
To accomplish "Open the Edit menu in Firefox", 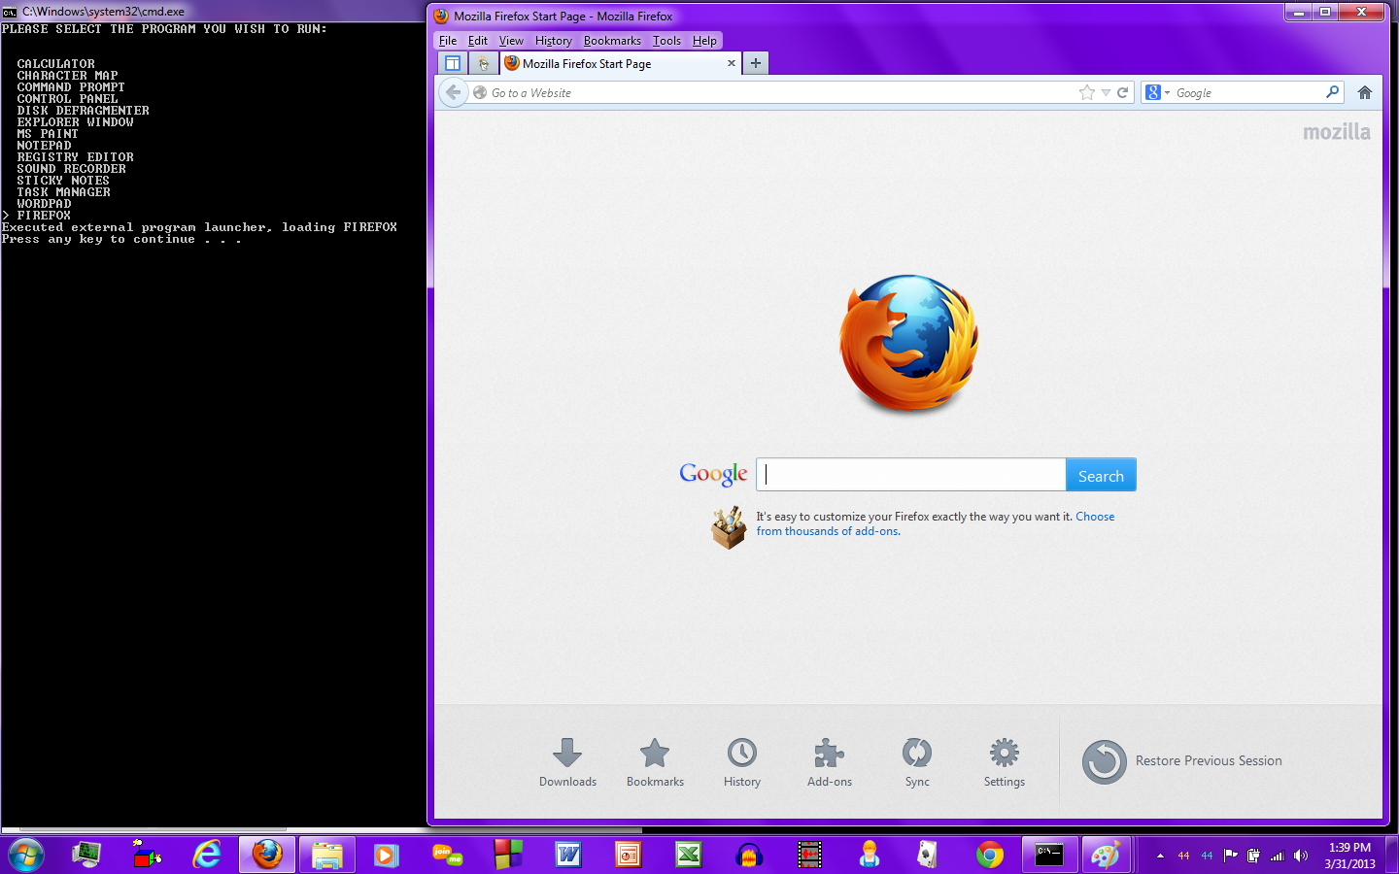I will [478, 41].
